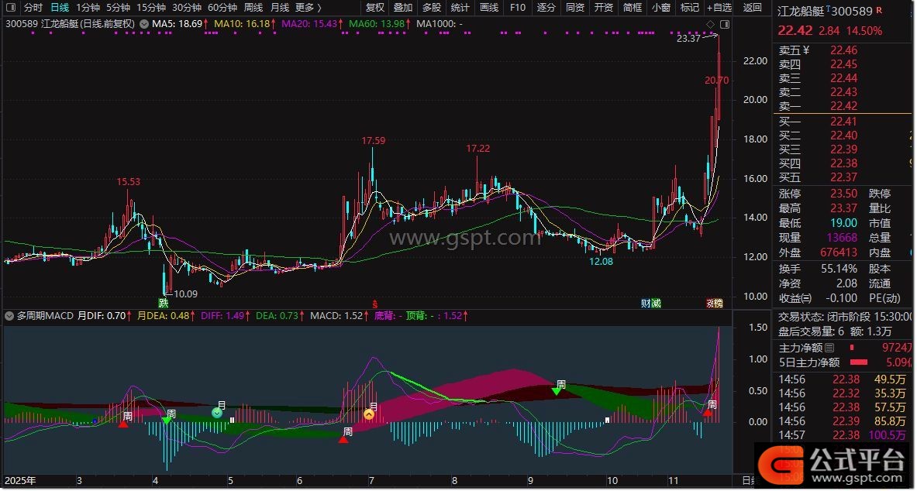917x491 pixels.
Task: Click the green monthly signal circle icon
Action: click(x=218, y=414)
